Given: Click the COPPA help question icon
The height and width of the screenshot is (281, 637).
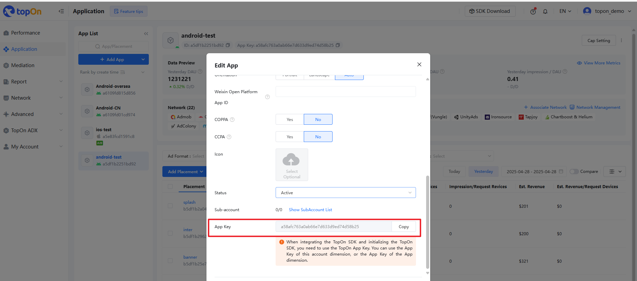Looking at the screenshot, I should (x=232, y=120).
